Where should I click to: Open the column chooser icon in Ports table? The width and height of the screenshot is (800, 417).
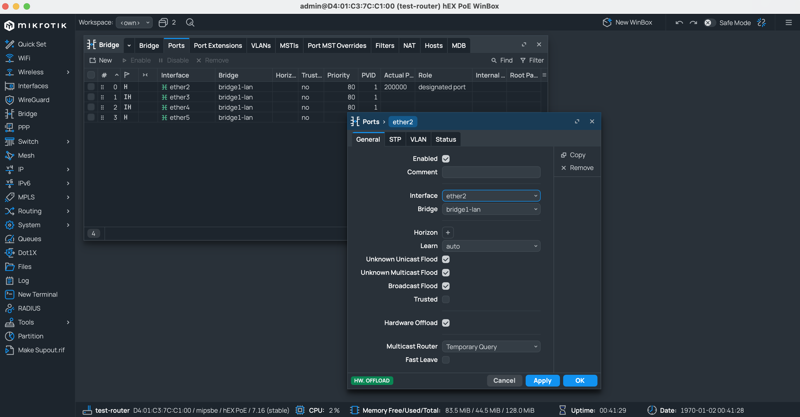coord(544,75)
